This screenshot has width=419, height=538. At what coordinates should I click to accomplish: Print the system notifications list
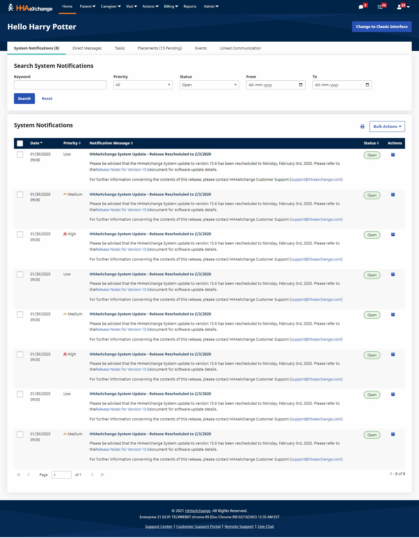click(x=362, y=127)
